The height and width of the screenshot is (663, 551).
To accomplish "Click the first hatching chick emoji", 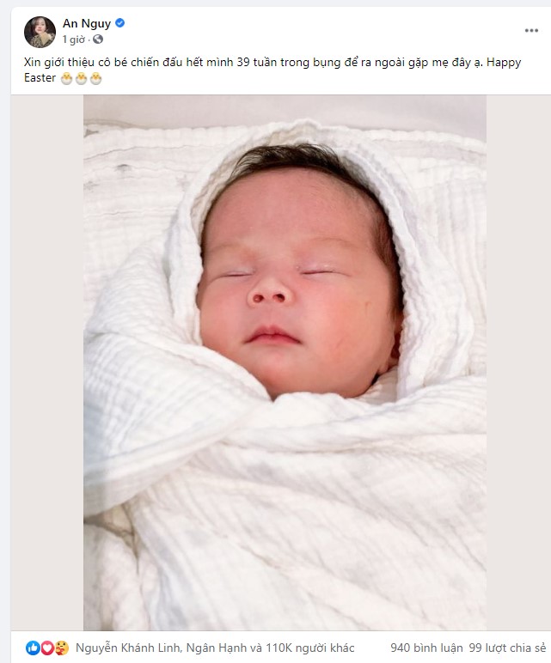I will (66, 79).
